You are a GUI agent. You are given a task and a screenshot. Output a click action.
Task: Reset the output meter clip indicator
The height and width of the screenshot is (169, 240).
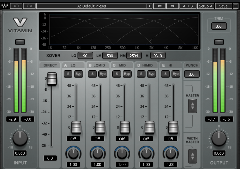coord(219,42)
